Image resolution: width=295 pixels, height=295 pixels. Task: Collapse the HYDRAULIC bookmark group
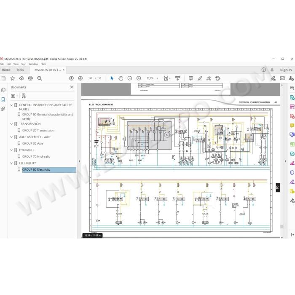click(x=11, y=150)
